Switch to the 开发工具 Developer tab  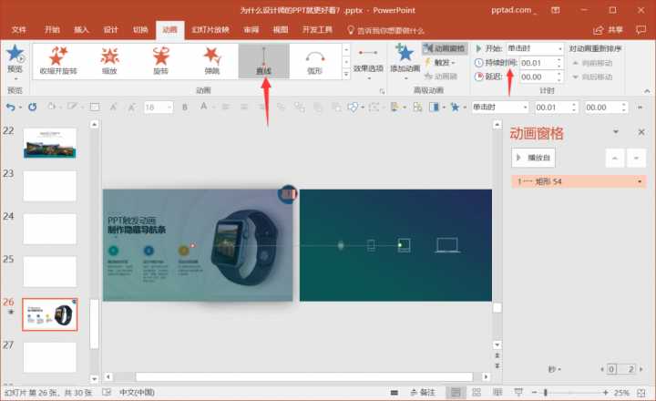tap(318, 30)
